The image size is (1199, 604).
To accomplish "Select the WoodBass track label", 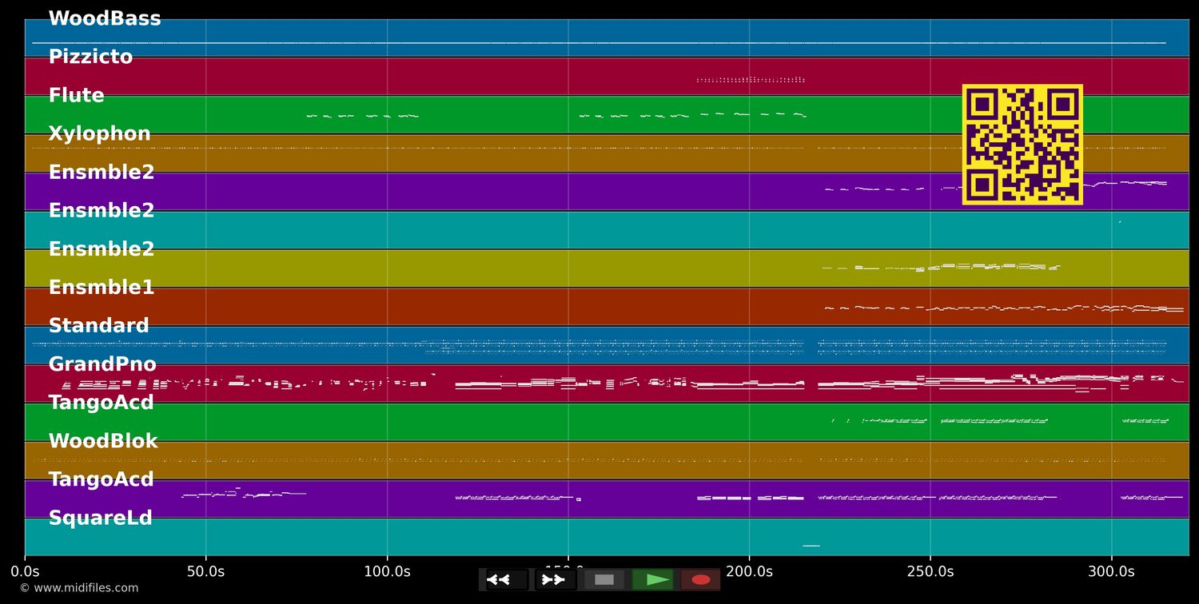I will coord(105,18).
